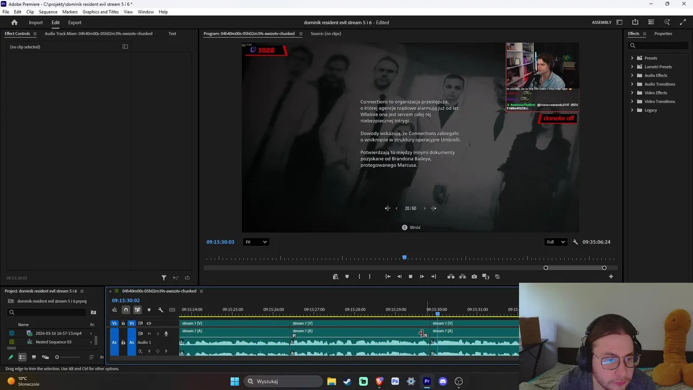693x390 pixels.
Task: Open Quick Export share icon
Action: (x=635, y=22)
